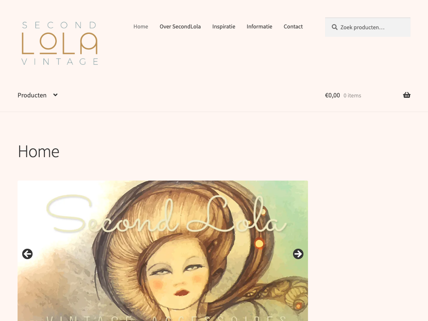The width and height of the screenshot is (428, 321).
Task: Click the shopping basket icon
Action: pyautogui.click(x=406, y=95)
